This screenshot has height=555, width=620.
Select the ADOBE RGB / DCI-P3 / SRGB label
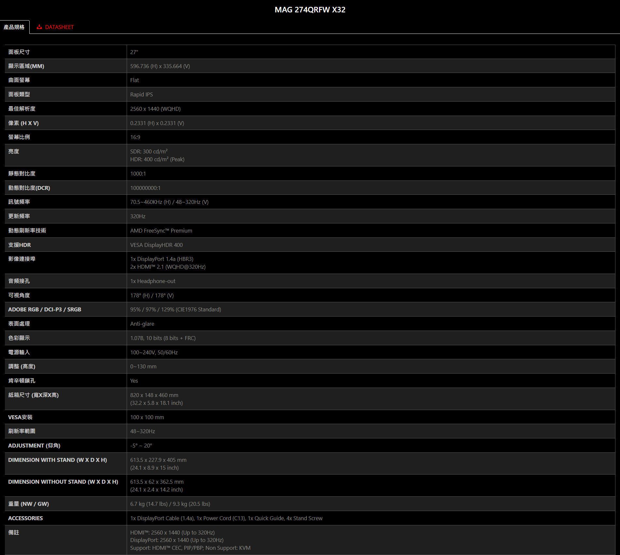45,309
